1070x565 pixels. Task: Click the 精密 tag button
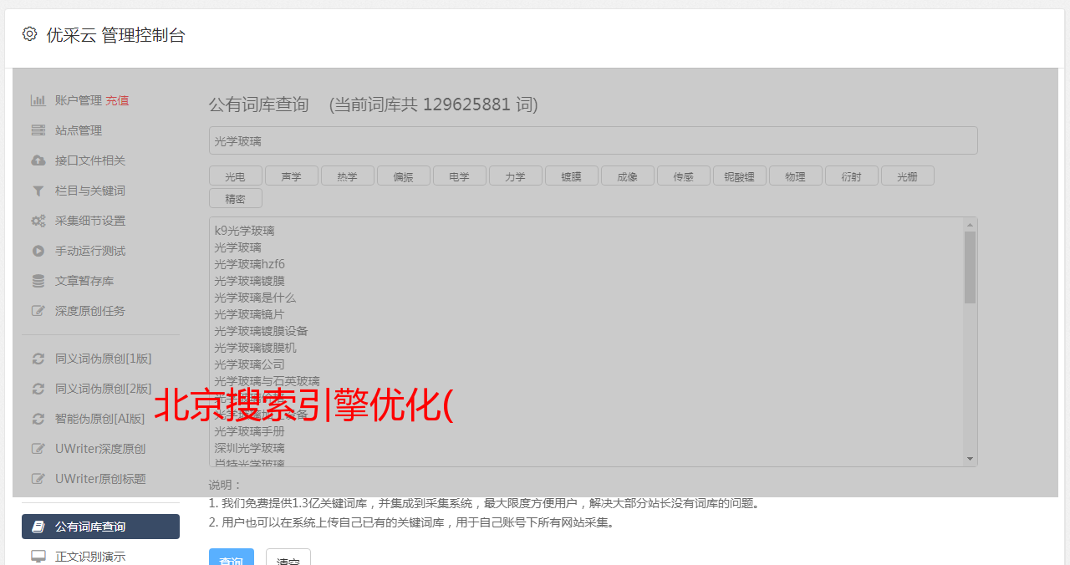coord(235,198)
